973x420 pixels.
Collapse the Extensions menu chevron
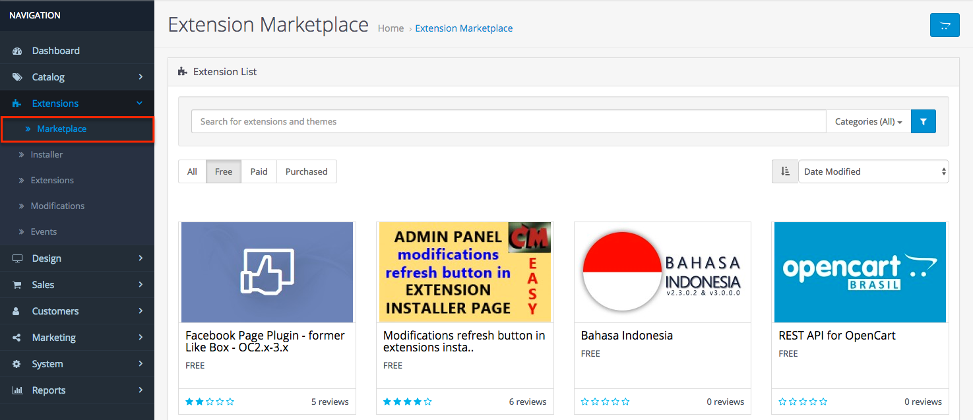(x=139, y=104)
